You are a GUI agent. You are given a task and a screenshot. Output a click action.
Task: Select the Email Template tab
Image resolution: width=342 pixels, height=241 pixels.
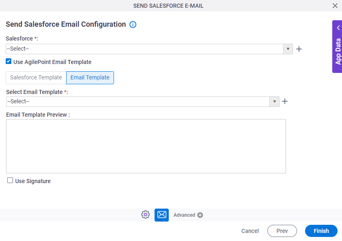[x=90, y=77]
